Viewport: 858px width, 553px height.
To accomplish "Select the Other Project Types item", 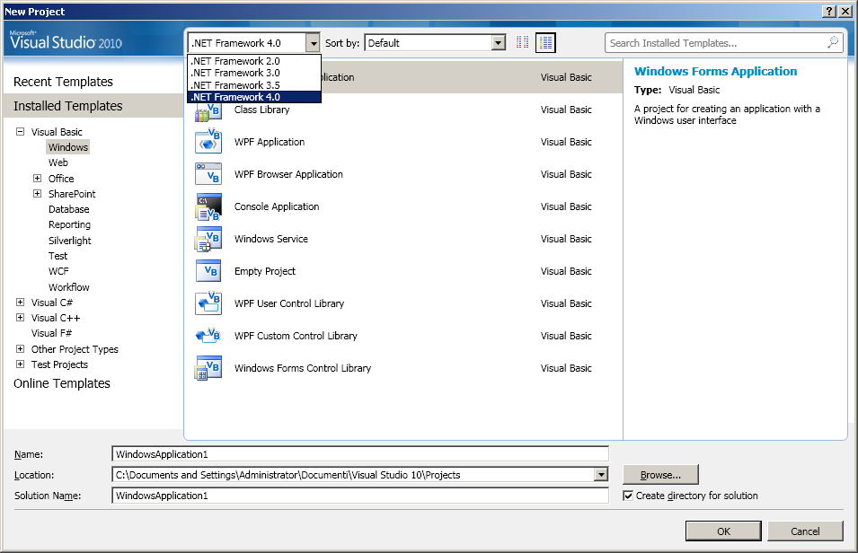I will [75, 349].
